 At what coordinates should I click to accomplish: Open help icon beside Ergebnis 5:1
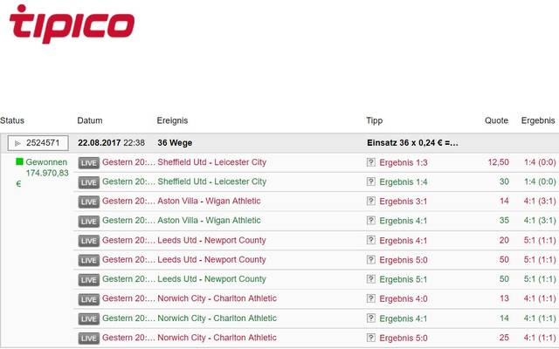pyautogui.click(x=370, y=279)
